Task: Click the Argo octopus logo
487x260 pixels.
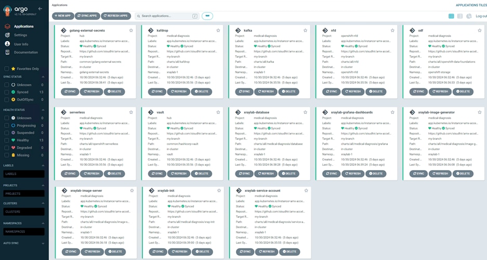Action: point(8,10)
